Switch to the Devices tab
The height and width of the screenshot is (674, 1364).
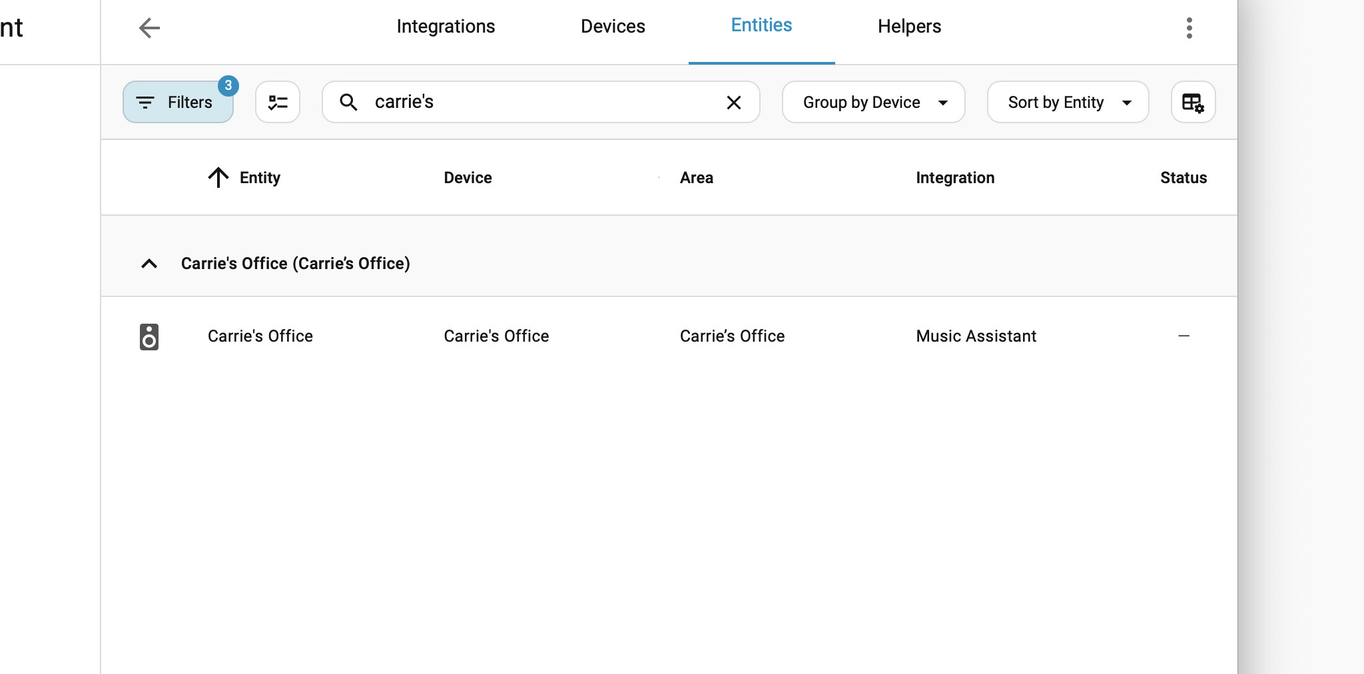613,27
